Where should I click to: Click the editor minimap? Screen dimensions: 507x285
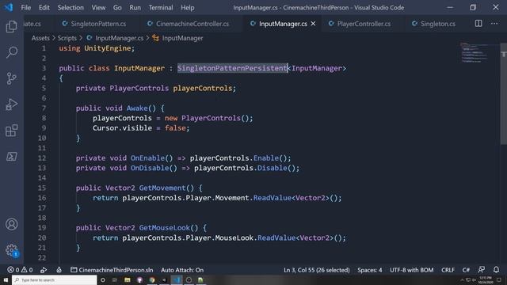(475, 52)
